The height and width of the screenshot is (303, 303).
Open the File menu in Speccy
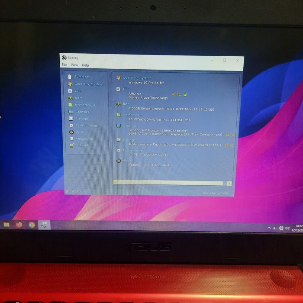pos(64,65)
